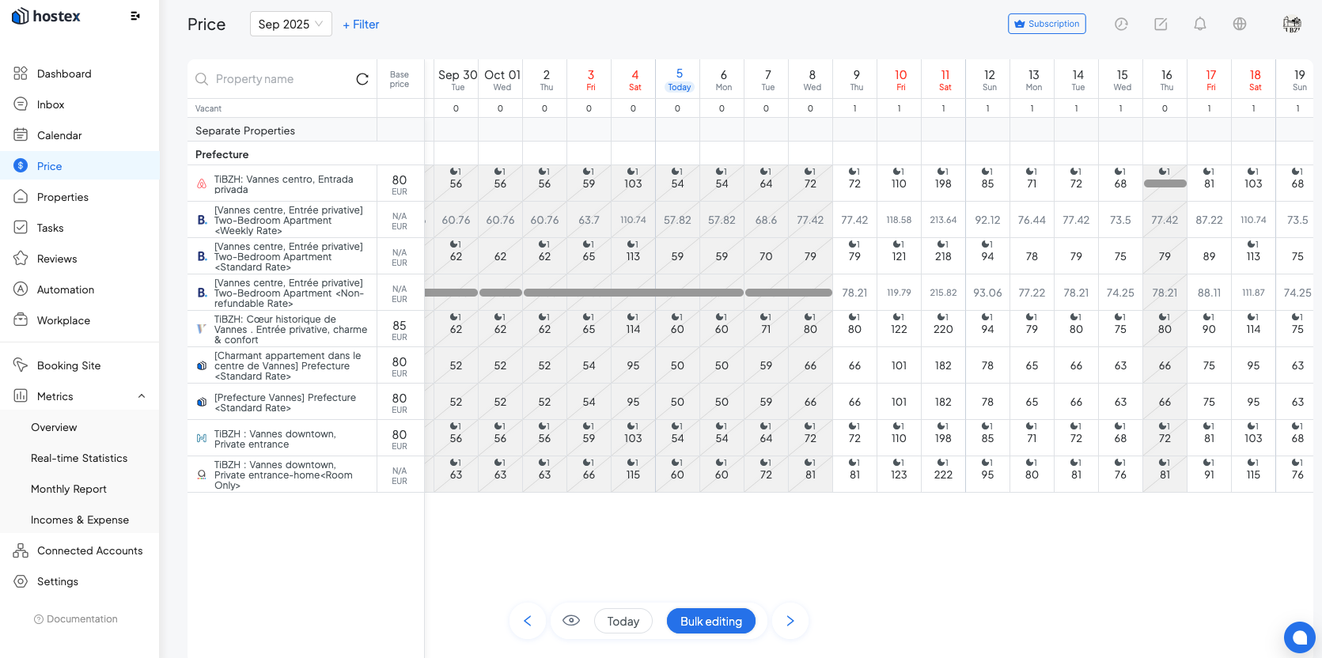This screenshot has height=658, width=1322.
Task: Advance to next dates with right arrow
Action: pyautogui.click(x=790, y=621)
